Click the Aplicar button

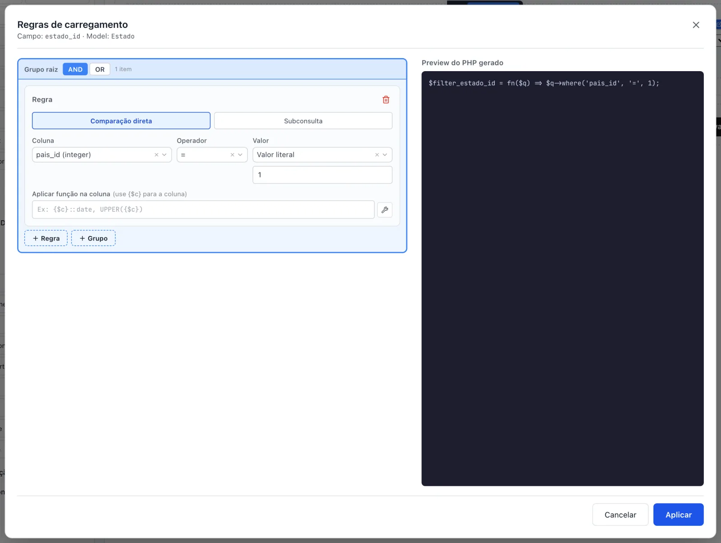tap(679, 515)
